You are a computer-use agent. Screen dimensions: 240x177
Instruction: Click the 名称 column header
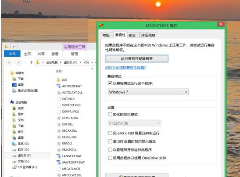click(x=59, y=71)
